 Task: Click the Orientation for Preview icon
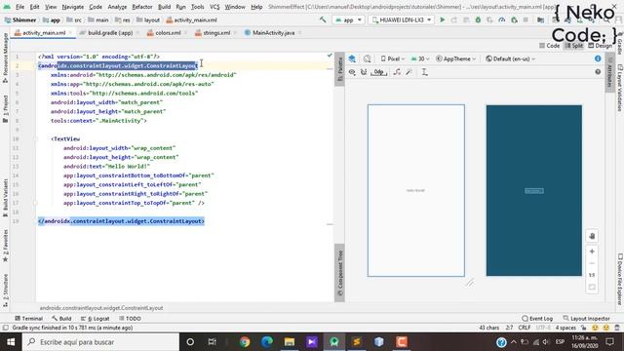coord(367,58)
